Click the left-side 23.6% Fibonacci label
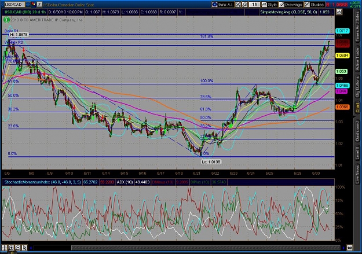 13,126
